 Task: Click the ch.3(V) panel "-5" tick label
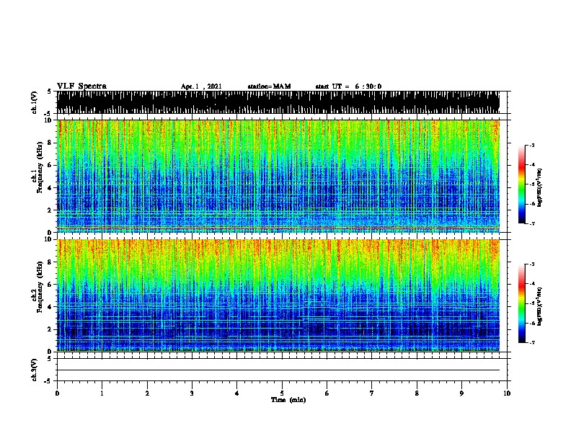48,381
